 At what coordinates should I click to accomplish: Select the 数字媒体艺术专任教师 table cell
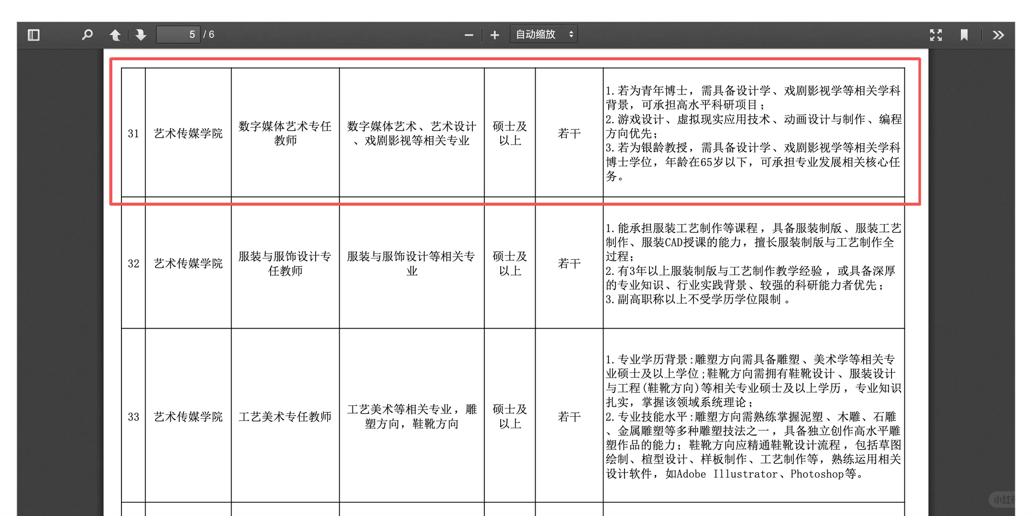[285, 134]
